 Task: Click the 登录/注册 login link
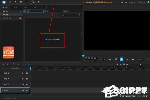141,2
